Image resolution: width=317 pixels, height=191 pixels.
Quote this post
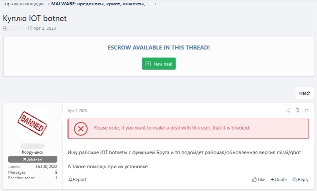(x=279, y=180)
